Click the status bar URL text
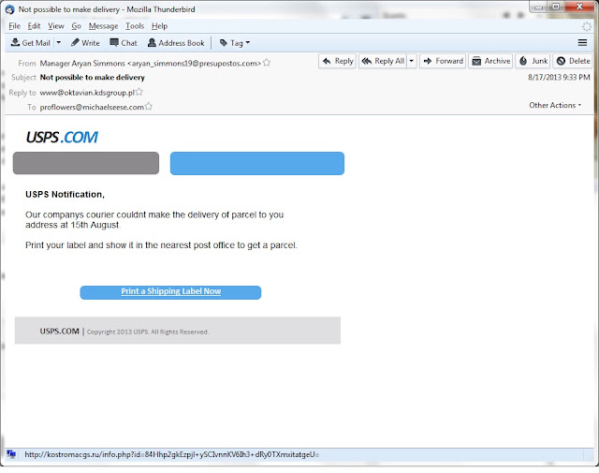The width and height of the screenshot is (599, 473). [x=171, y=454]
